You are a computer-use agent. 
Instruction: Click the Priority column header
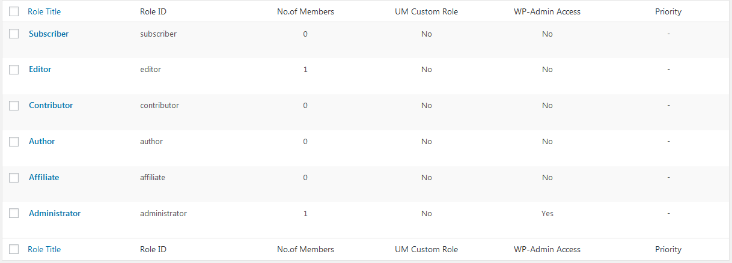(x=668, y=11)
